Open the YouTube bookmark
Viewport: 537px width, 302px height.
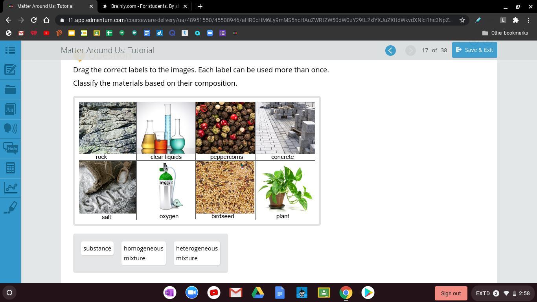(x=46, y=33)
